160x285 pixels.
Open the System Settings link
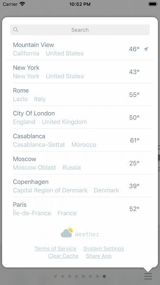pyautogui.click(x=104, y=249)
